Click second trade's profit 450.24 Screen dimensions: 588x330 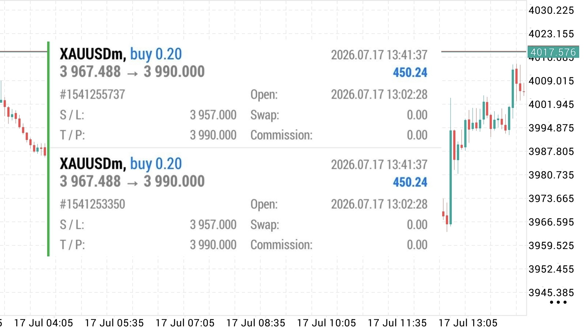tap(410, 182)
